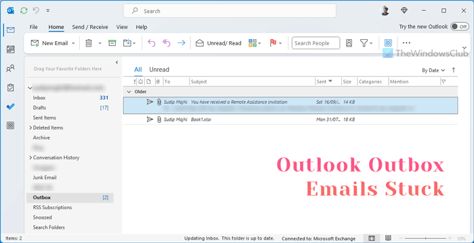Image resolution: width=474 pixels, height=243 pixels.
Task: Open More Apps in navigation bar
Action: coord(11,126)
